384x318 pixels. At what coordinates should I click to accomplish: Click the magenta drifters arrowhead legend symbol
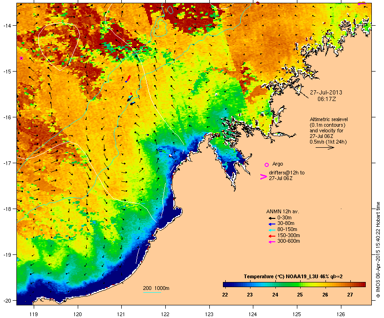tap(263, 177)
